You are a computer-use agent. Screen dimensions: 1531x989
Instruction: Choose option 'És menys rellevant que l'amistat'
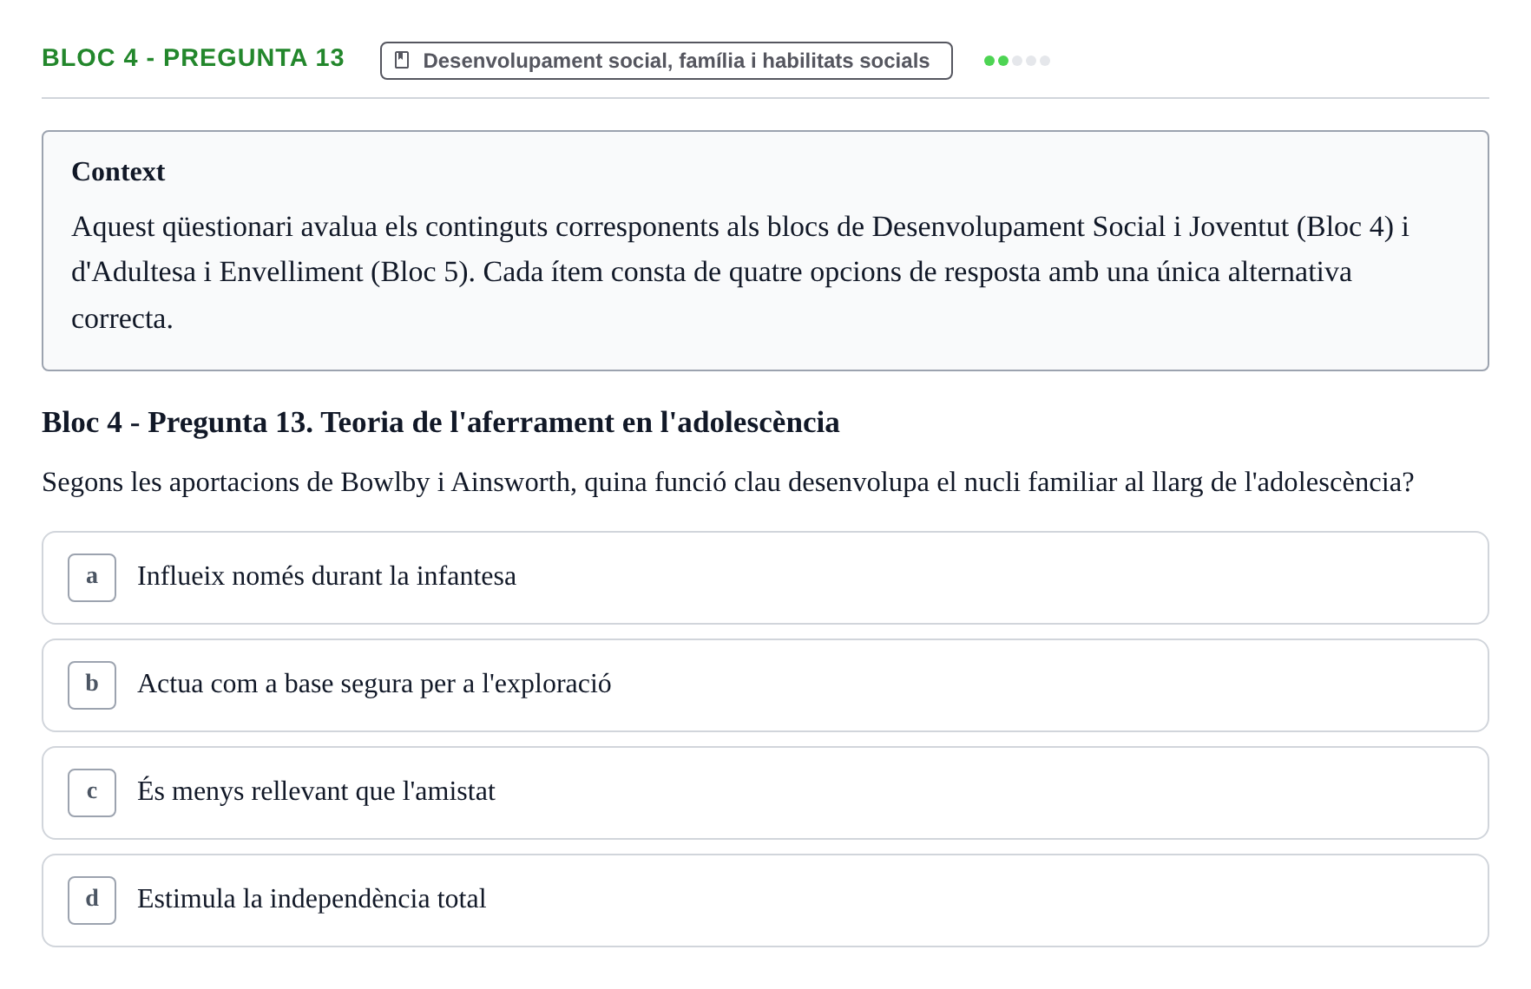pyautogui.click(x=765, y=793)
